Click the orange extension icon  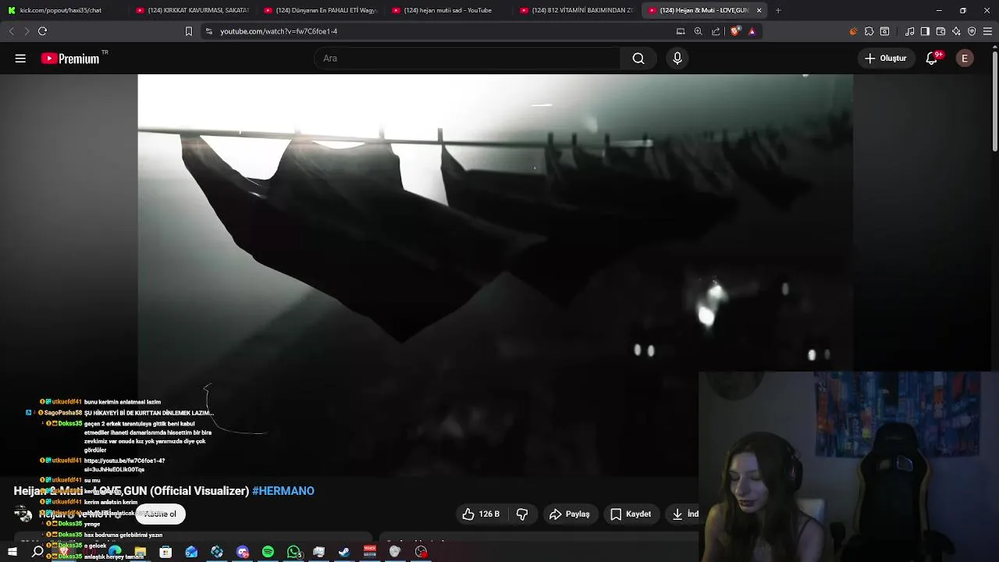[853, 31]
